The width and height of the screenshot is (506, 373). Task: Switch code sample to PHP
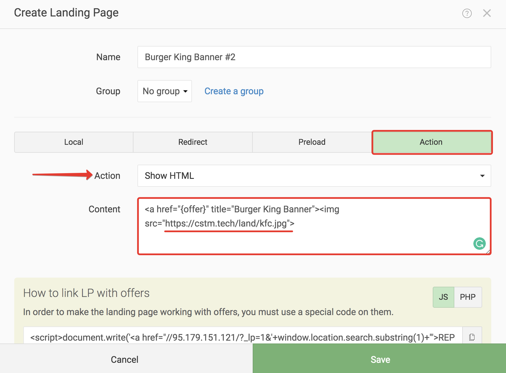pyautogui.click(x=468, y=297)
